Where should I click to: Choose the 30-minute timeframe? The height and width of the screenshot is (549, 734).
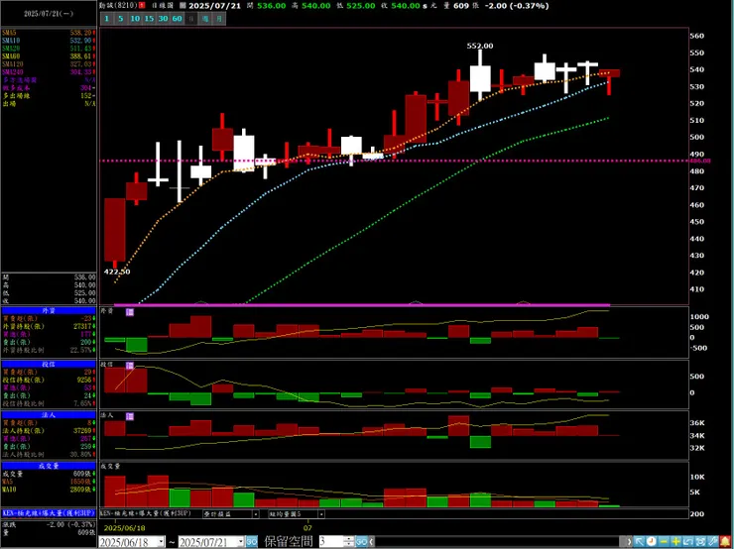(x=163, y=19)
